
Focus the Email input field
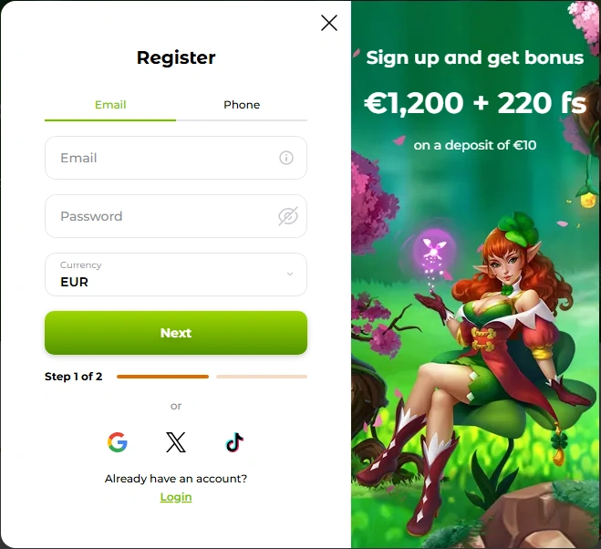pos(176,158)
